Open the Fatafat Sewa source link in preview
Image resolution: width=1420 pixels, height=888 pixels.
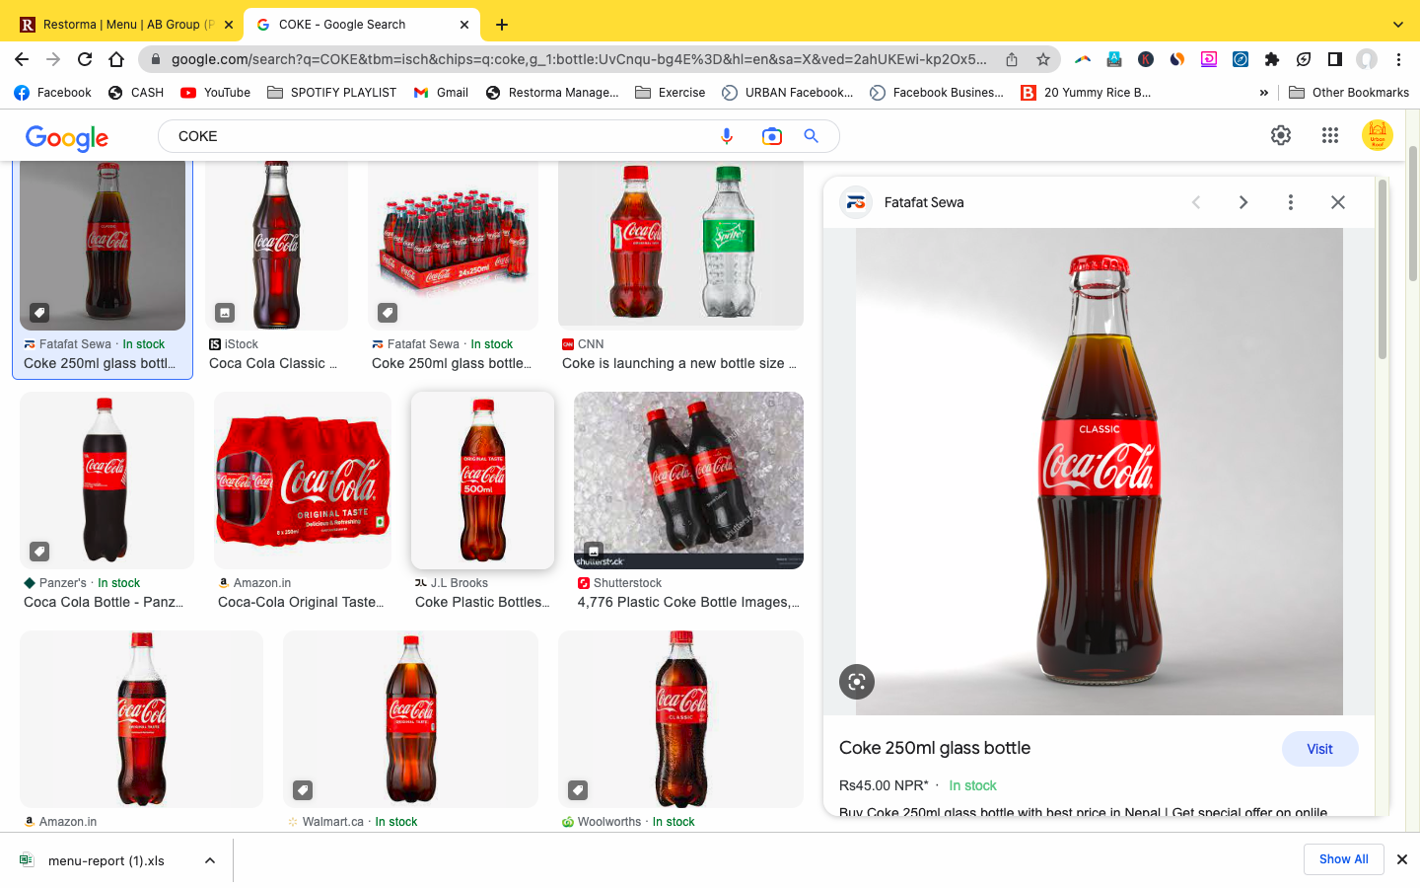coord(924,202)
